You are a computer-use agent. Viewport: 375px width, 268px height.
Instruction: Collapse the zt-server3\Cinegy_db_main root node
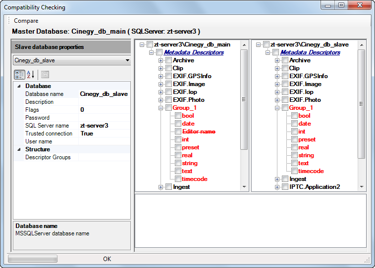142,45
